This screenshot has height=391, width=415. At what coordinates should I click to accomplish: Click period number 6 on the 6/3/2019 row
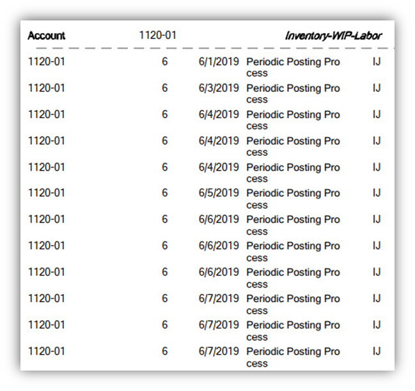[x=164, y=88]
